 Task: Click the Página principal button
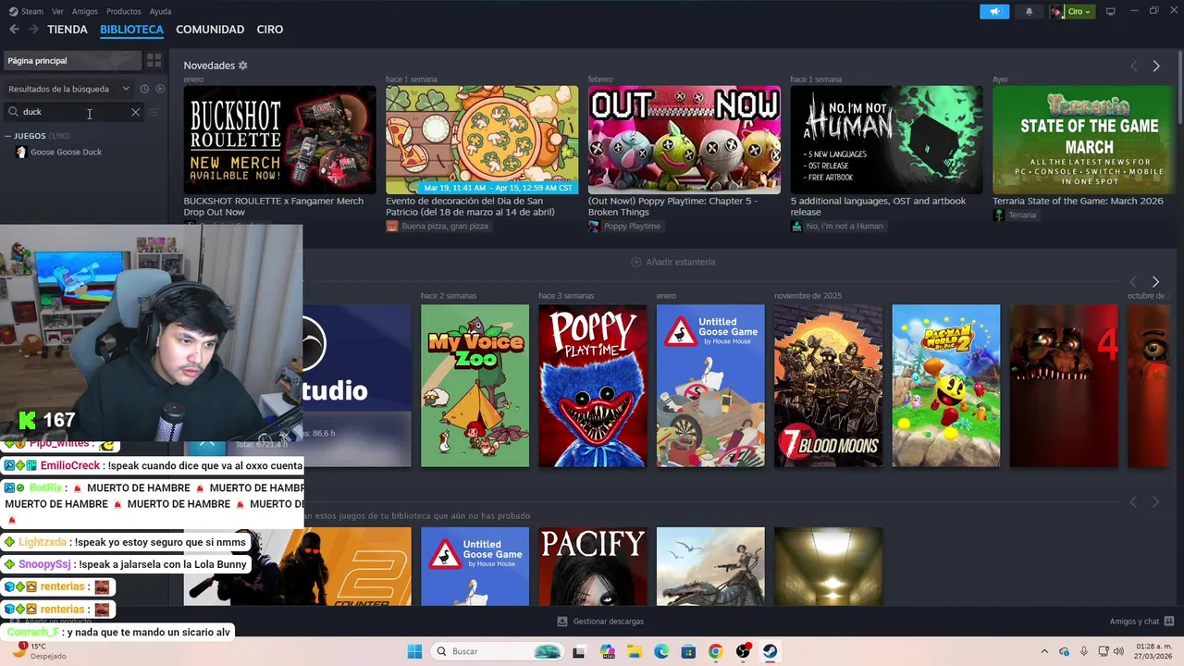tap(72, 60)
